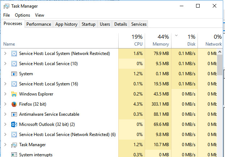This screenshot has height=157, width=225.
Task: Click the gear icon for Service Host: Local System (16)
Action: [x=14, y=84]
